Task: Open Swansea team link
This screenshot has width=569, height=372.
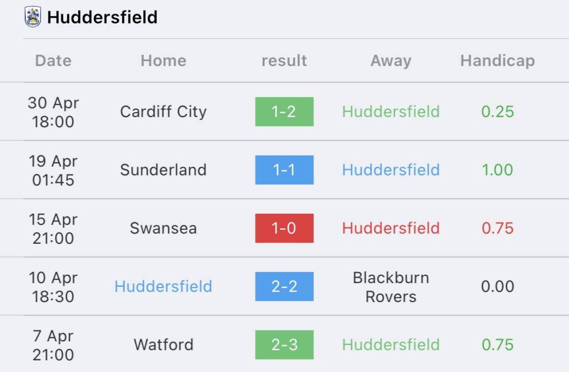Action: point(163,228)
